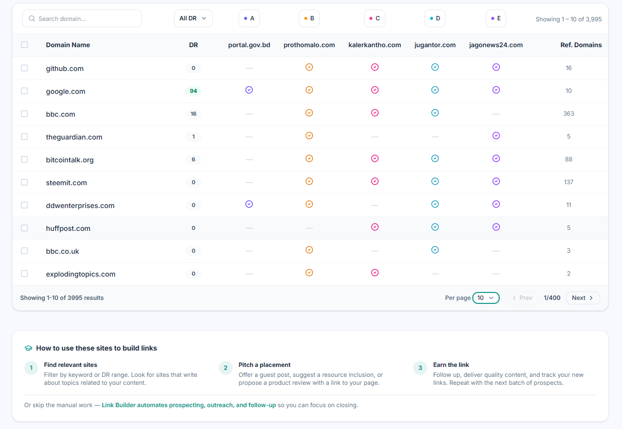Open Link Builder automates prospecting link
This screenshot has width=622, height=429.
(x=189, y=405)
